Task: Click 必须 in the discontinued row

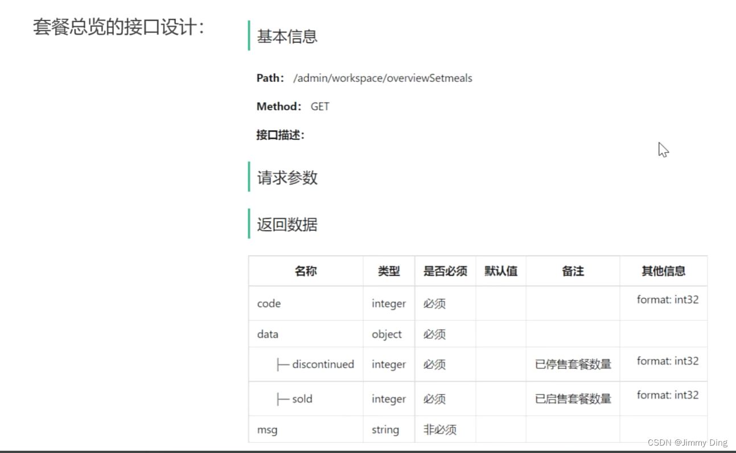Action: coord(434,364)
